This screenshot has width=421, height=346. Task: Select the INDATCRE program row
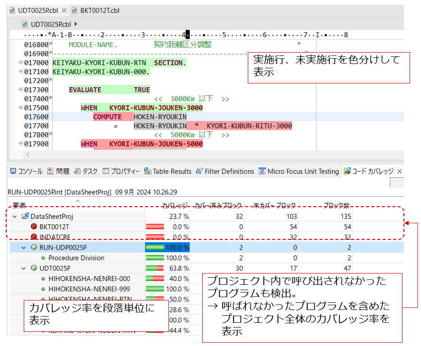coord(207,237)
